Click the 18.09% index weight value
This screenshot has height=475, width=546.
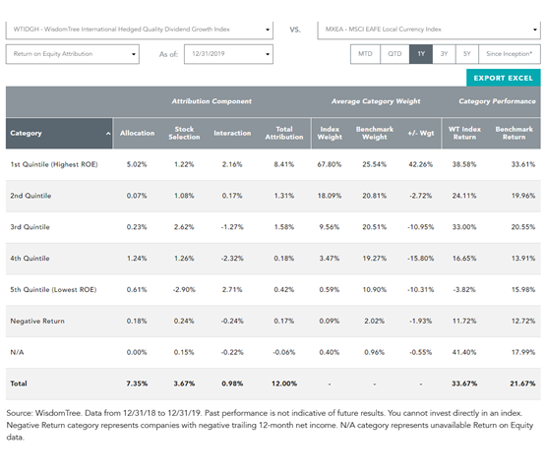pyautogui.click(x=329, y=196)
